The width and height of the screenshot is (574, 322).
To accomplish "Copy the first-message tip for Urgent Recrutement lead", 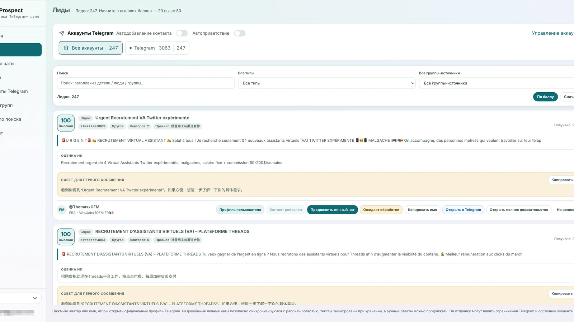I will pyautogui.click(x=562, y=180).
